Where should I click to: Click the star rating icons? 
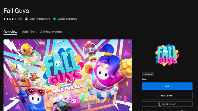point(10,19)
